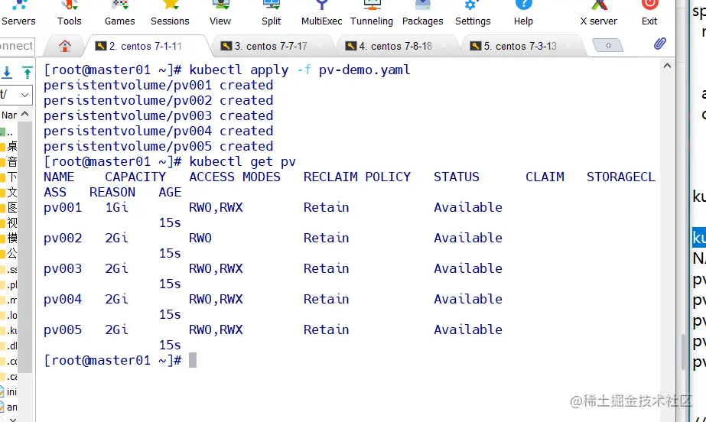Viewport: 706px width, 422px height.
Task: Click the quick connect field
Action: (x=17, y=46)
